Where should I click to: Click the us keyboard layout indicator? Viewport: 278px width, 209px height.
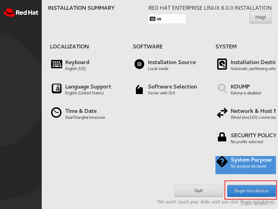[167, 19]
